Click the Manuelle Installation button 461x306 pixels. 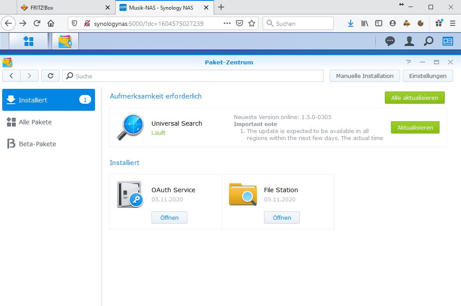coord(365,76)
